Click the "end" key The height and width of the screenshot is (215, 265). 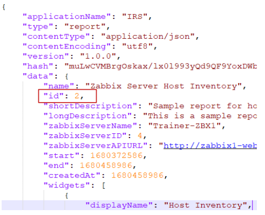[x=56, y=166]
